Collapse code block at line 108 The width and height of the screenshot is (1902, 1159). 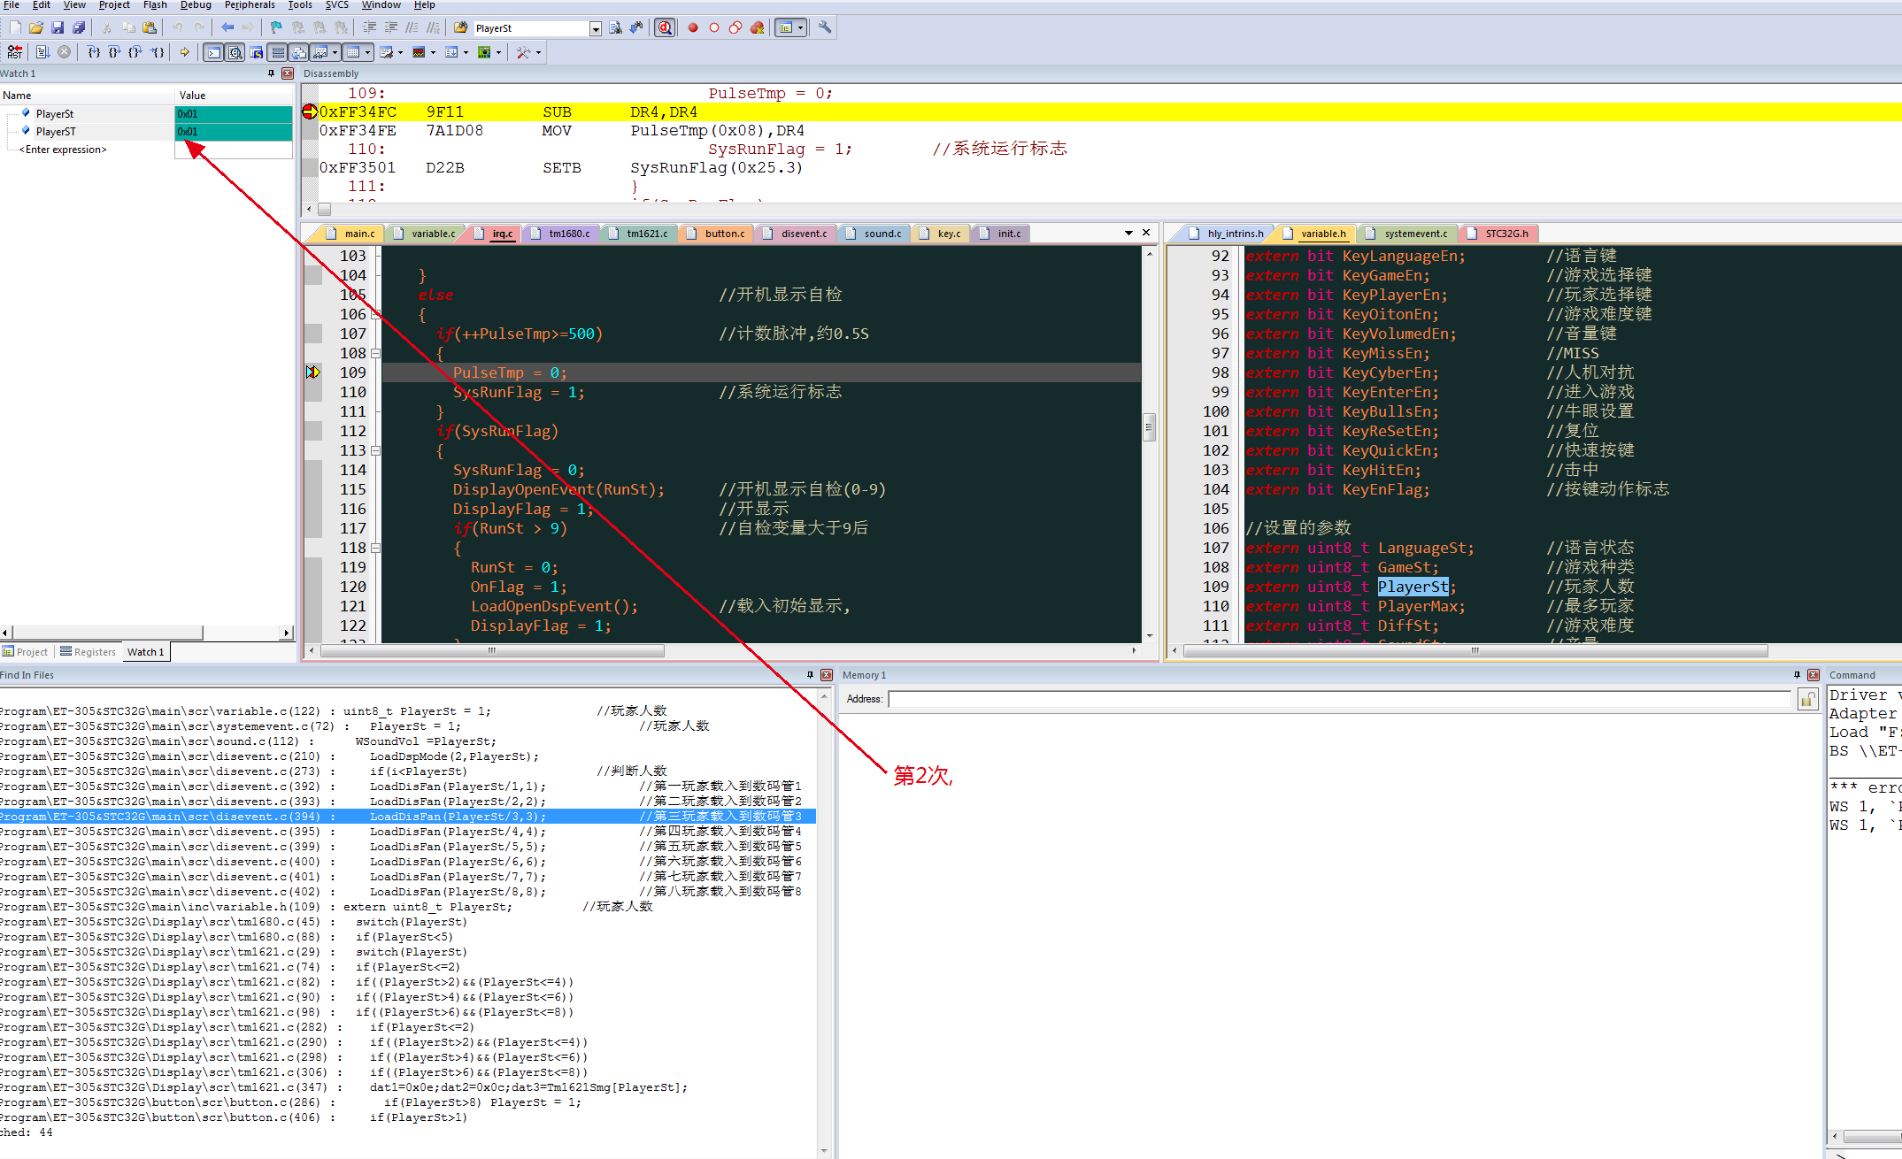pos(375,353)
